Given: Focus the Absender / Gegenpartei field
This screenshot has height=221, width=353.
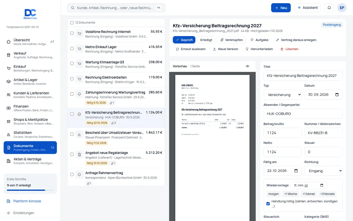Looking at the screenshot, I should pos(303,114).
